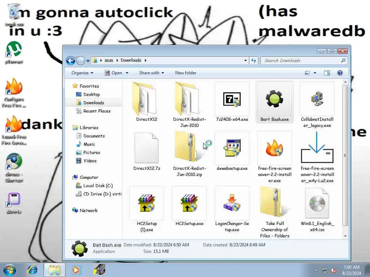Screen dimensions: 370x277
Task: Open the Organize menu
Action: tap(82, 73)
